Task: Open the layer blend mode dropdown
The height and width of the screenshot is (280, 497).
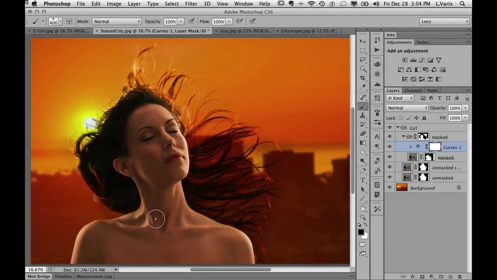Action: coord(407,108)
